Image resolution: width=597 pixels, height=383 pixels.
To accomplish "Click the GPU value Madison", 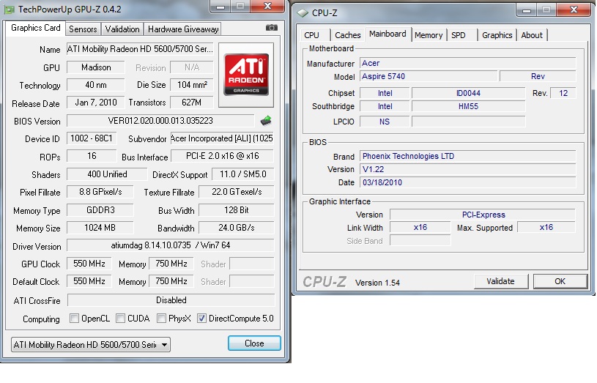I will [x=96, y=67].
